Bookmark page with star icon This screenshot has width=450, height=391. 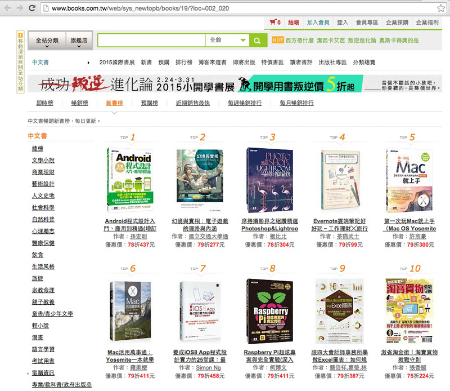coord(441,8)
